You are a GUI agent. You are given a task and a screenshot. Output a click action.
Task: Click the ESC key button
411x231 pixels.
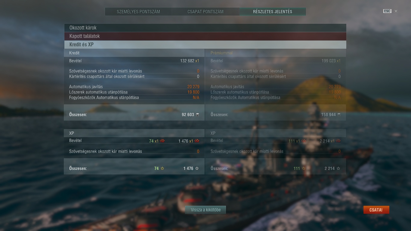[x=387, y=11]
